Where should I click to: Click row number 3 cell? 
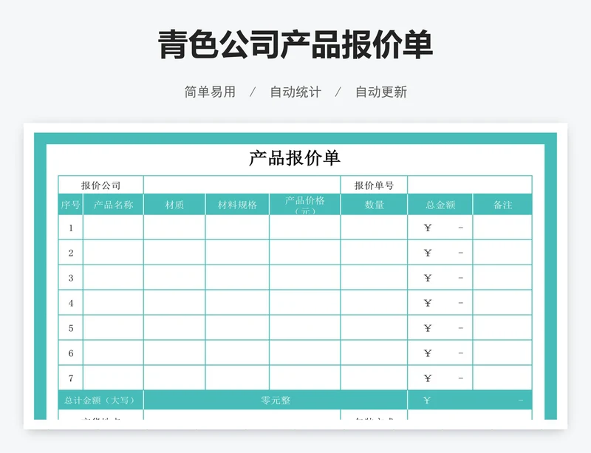[x=70, y=278]
